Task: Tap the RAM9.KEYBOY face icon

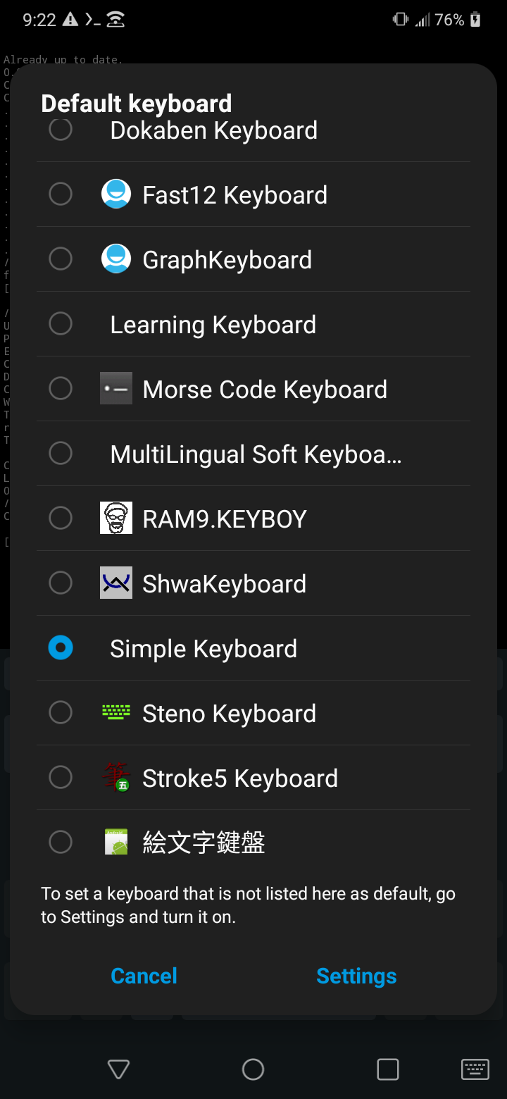Action: (115, 518)
